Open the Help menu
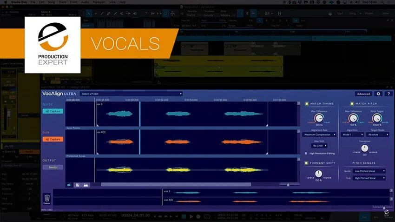This screenshot has width=395, height=222. 122,2
